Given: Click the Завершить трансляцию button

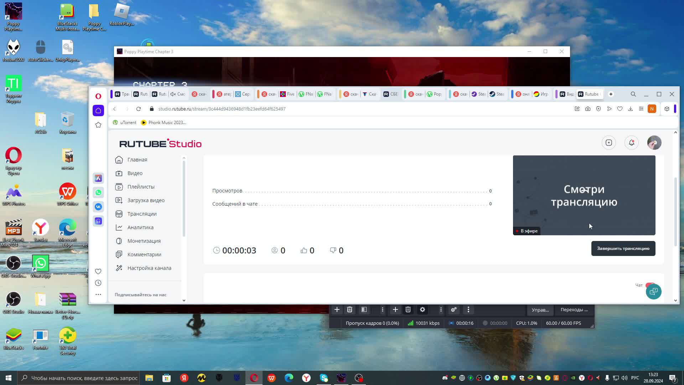Looking at the screenshot, I should (x=623, y=248).
